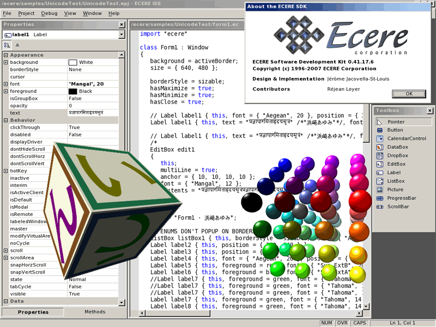Select the DropBox control icon
This screenshot has height=327, width=436.
380,155
